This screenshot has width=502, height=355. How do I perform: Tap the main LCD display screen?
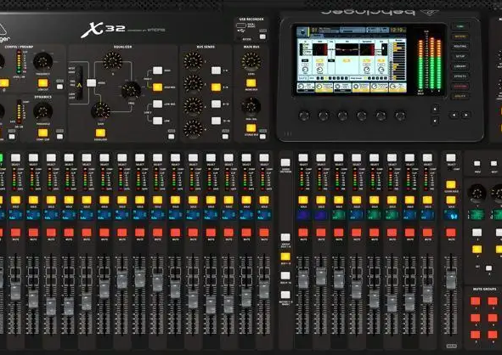(x=352, y=59)
